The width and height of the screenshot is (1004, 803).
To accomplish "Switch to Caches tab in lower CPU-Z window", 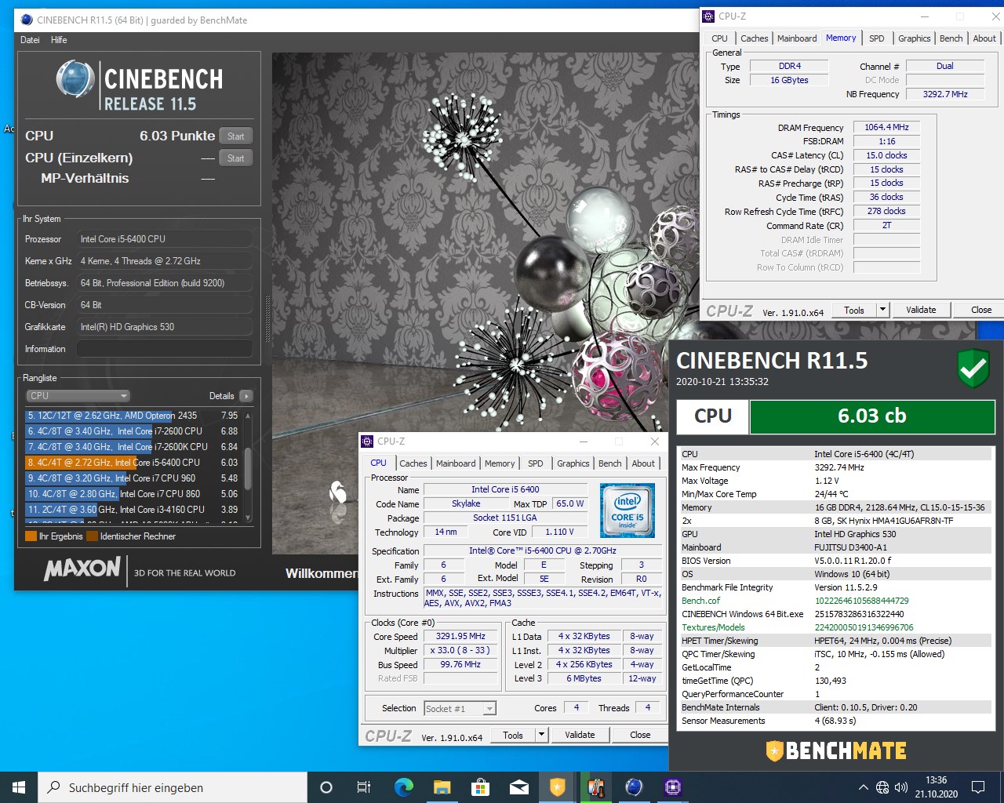I will (x=413, y=463).
